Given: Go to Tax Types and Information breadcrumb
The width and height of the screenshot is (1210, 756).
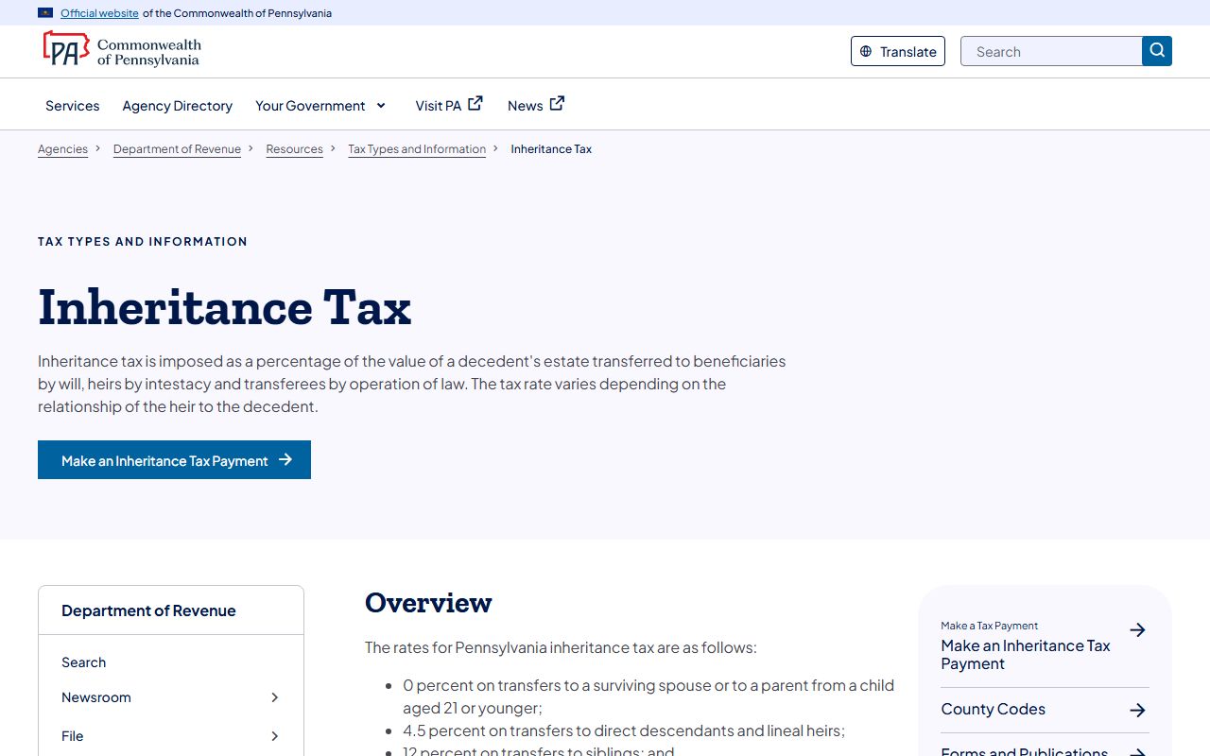Looking at the screenshot, I should pos(417,149).
